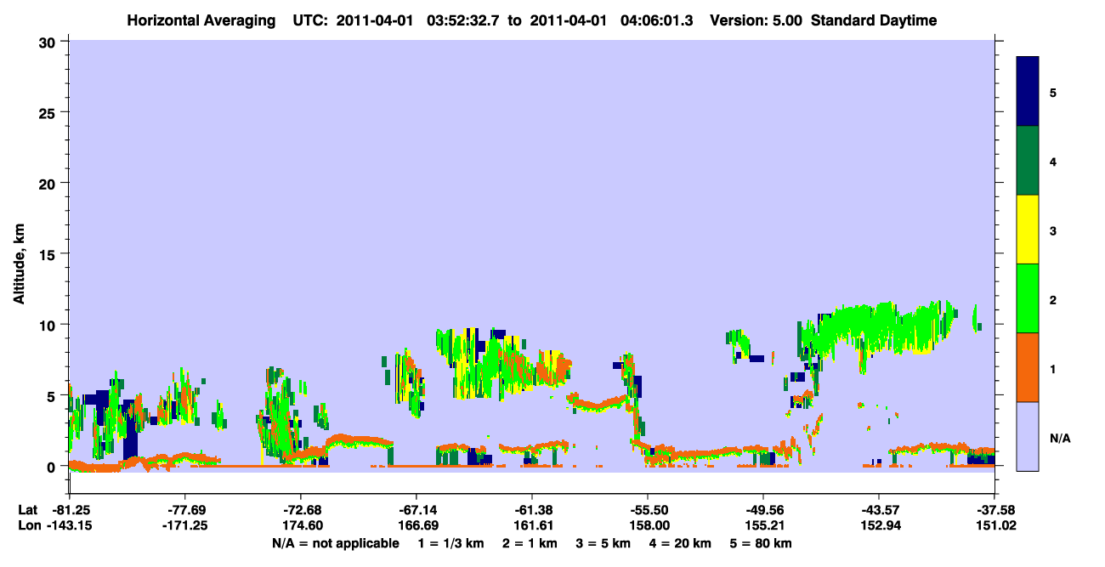
Task: Click the orange color bar segment 1
Action: coord(1028,367)
